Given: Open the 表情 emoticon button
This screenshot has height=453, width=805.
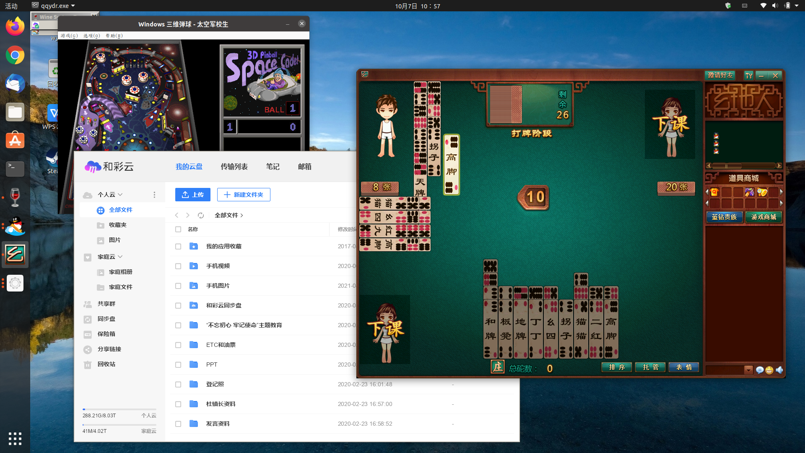Looking at the screenshot, I should (x=684, y=367).
